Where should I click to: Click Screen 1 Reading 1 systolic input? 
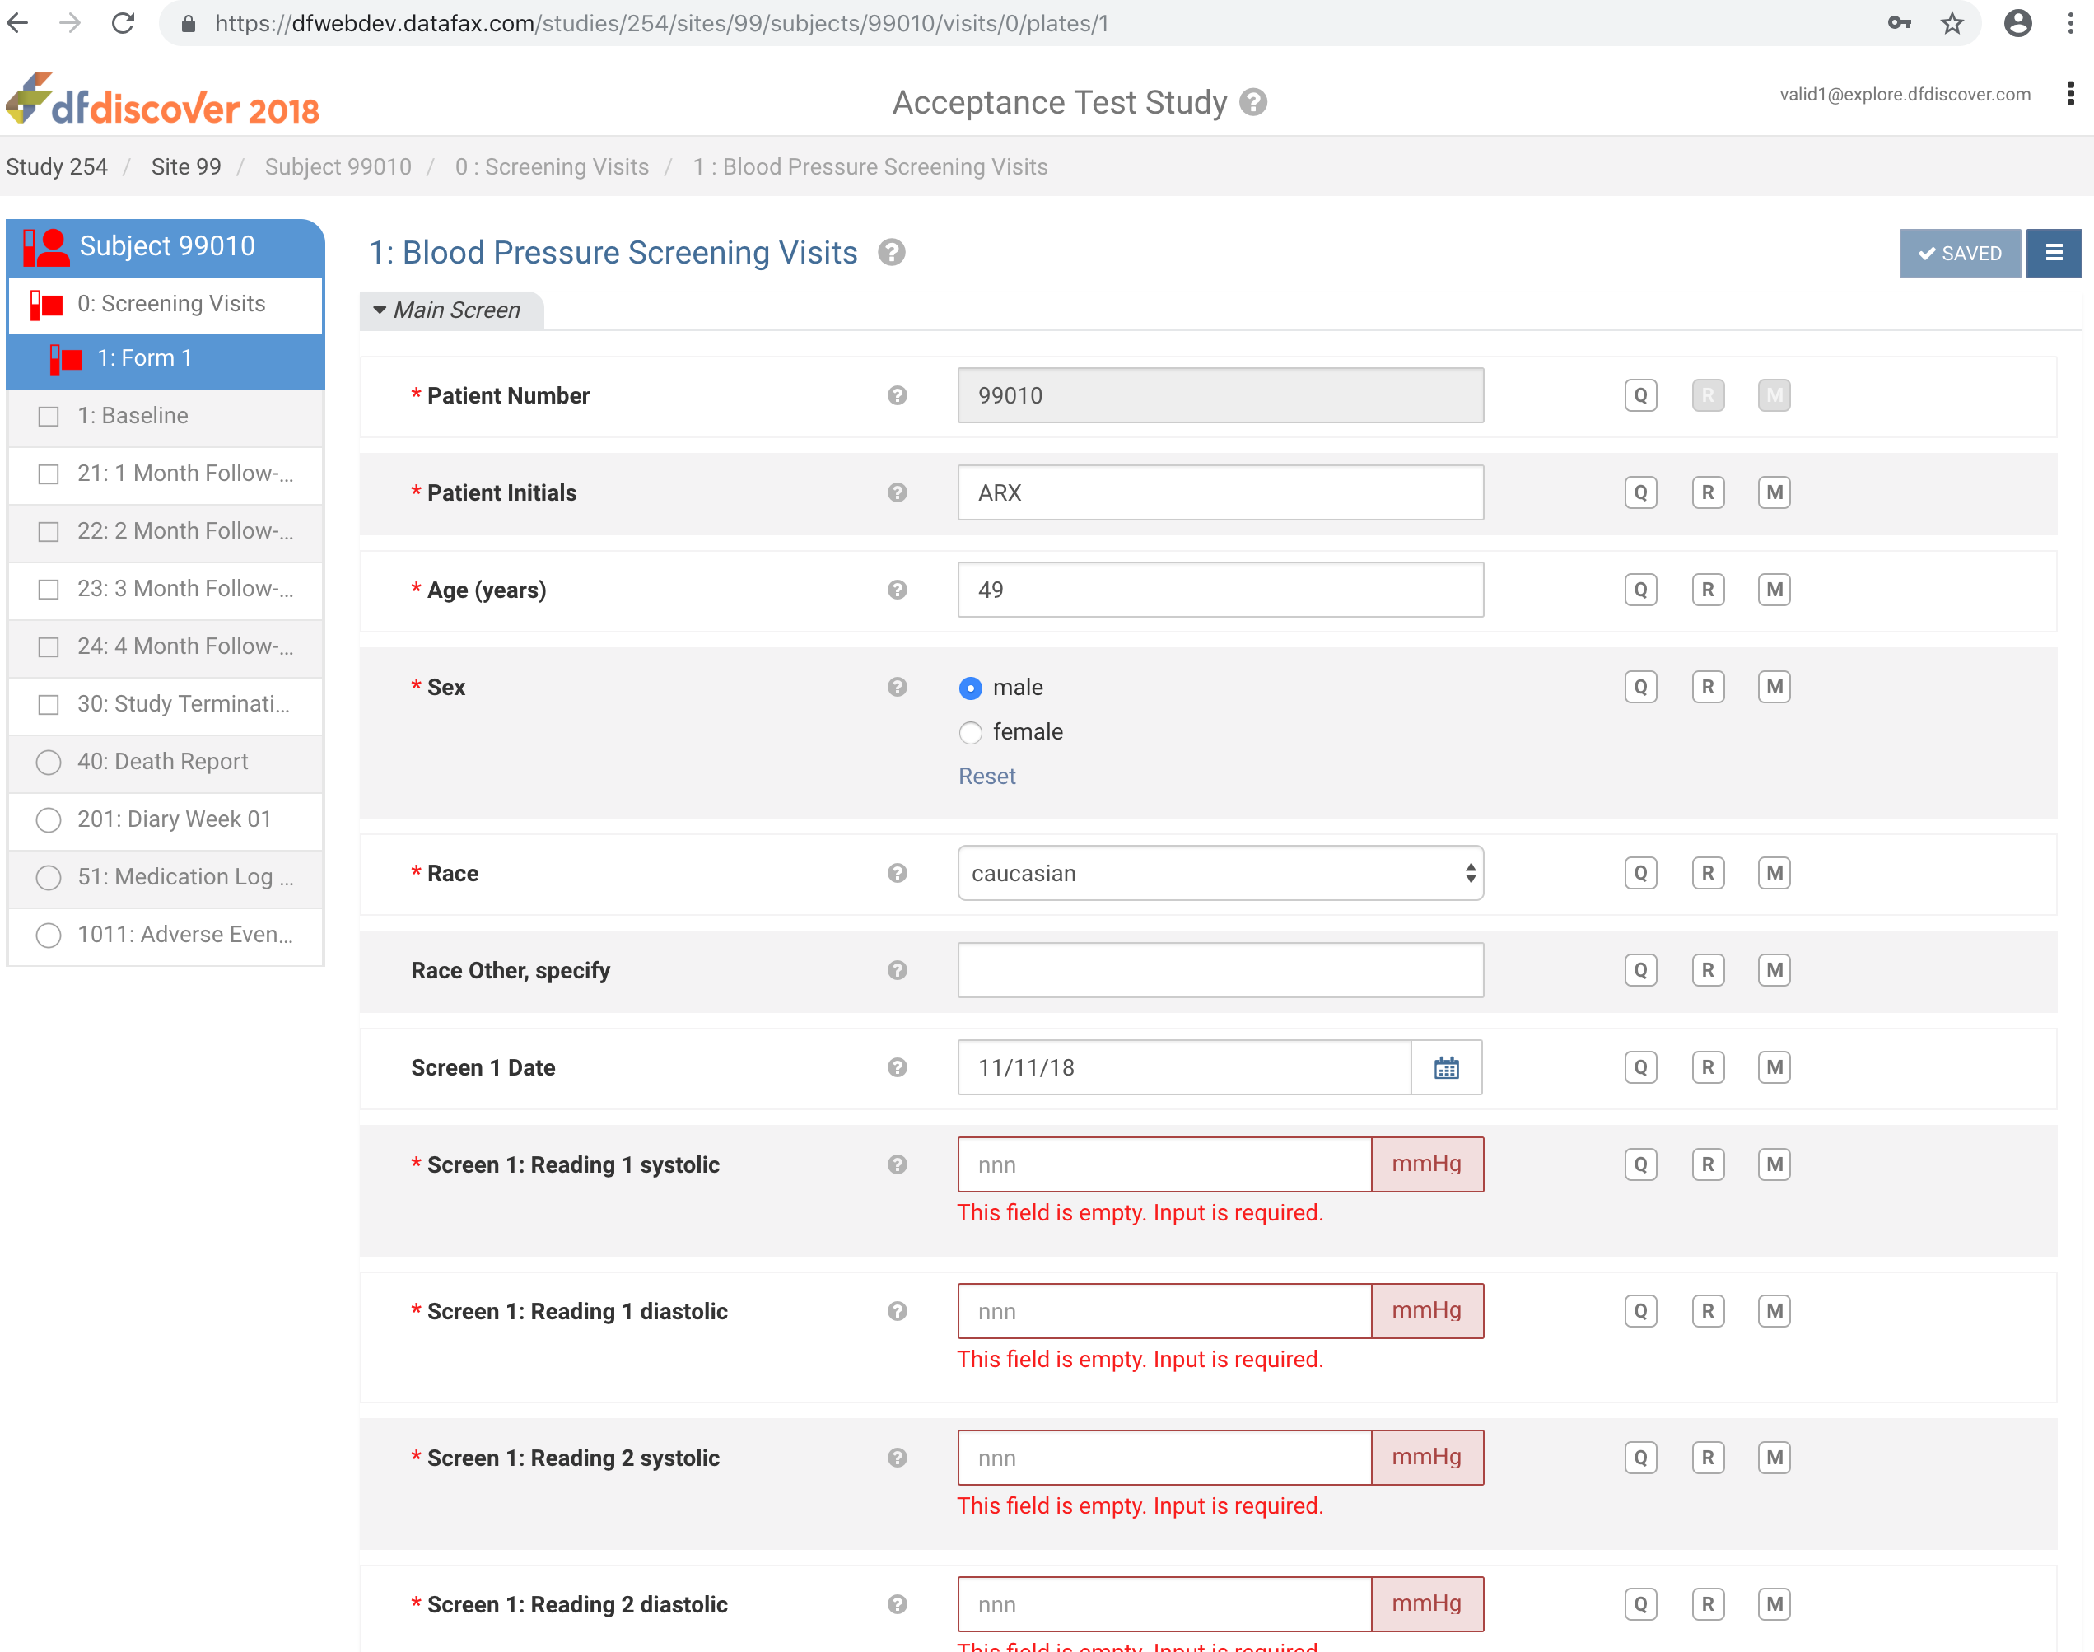pos(1164,1165)
